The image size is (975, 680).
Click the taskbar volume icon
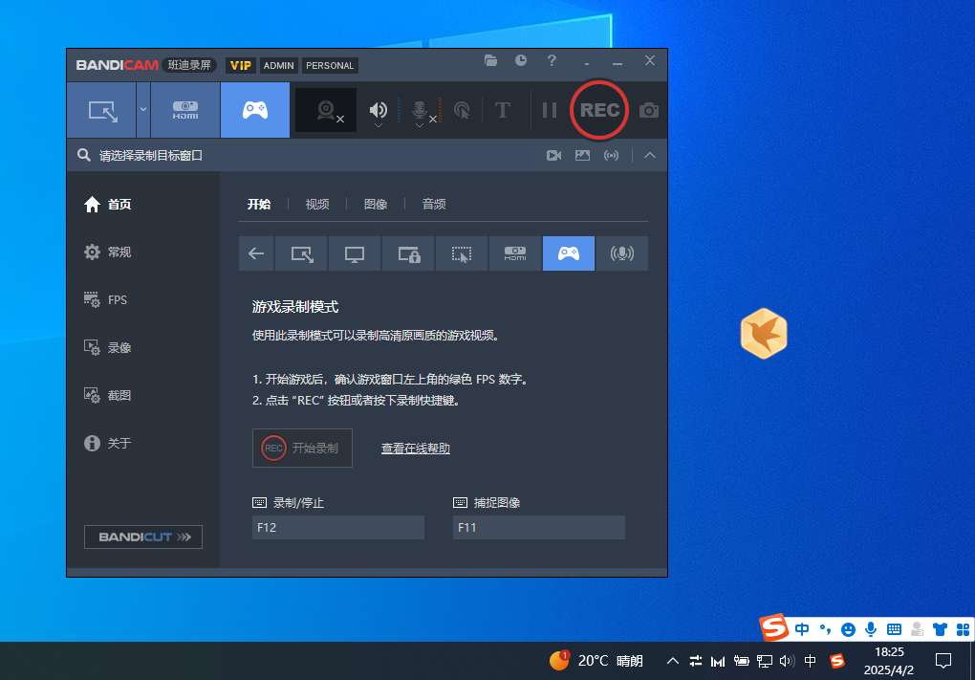coord(787,661)
